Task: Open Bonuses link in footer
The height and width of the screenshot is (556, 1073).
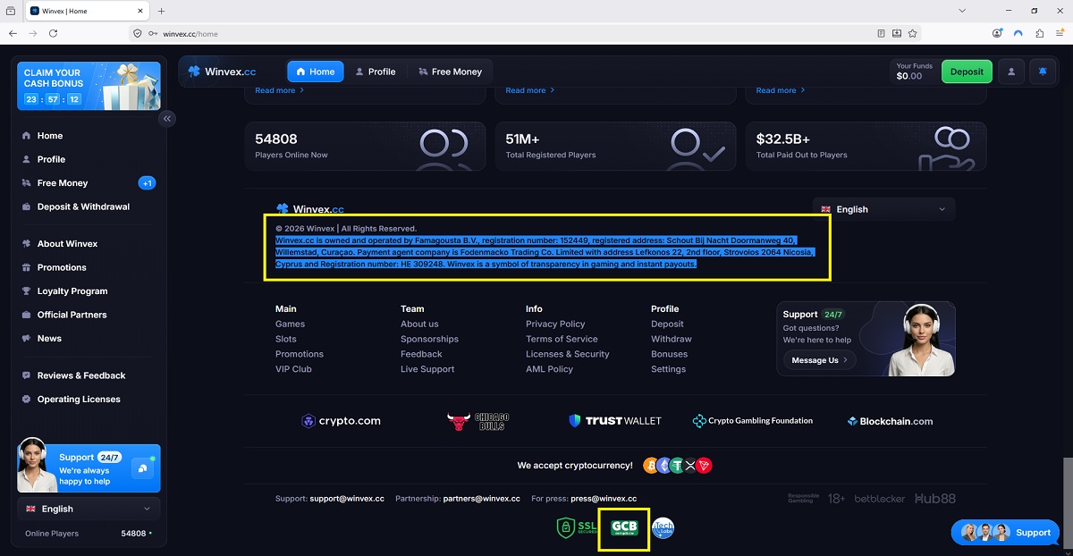Action: [669, 355]
